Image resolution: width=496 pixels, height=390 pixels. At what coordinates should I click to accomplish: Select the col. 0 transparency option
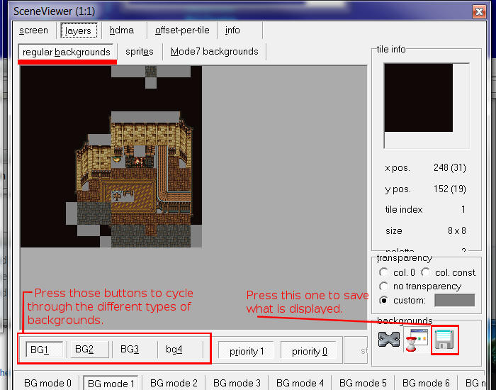pyautogui.click(x=384, y=272)
